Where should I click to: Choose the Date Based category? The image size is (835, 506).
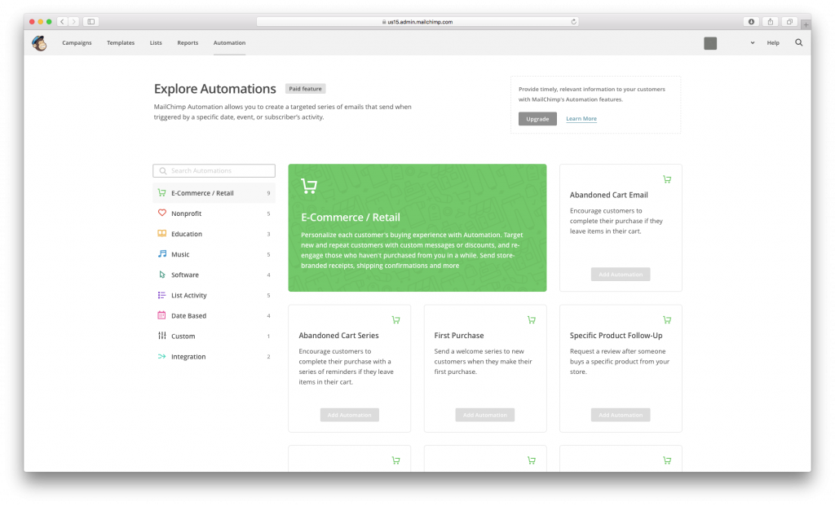214,315
